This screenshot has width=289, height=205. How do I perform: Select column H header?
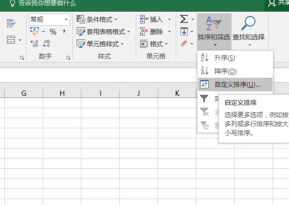point(62,93)
